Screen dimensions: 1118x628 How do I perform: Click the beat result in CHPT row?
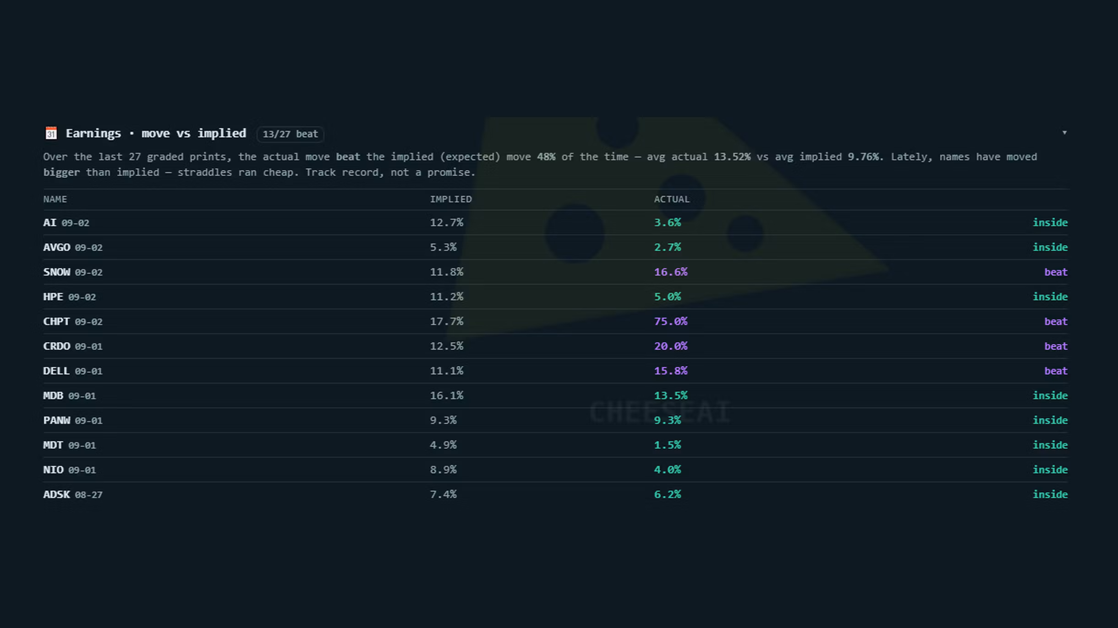tap(1056, 322)
